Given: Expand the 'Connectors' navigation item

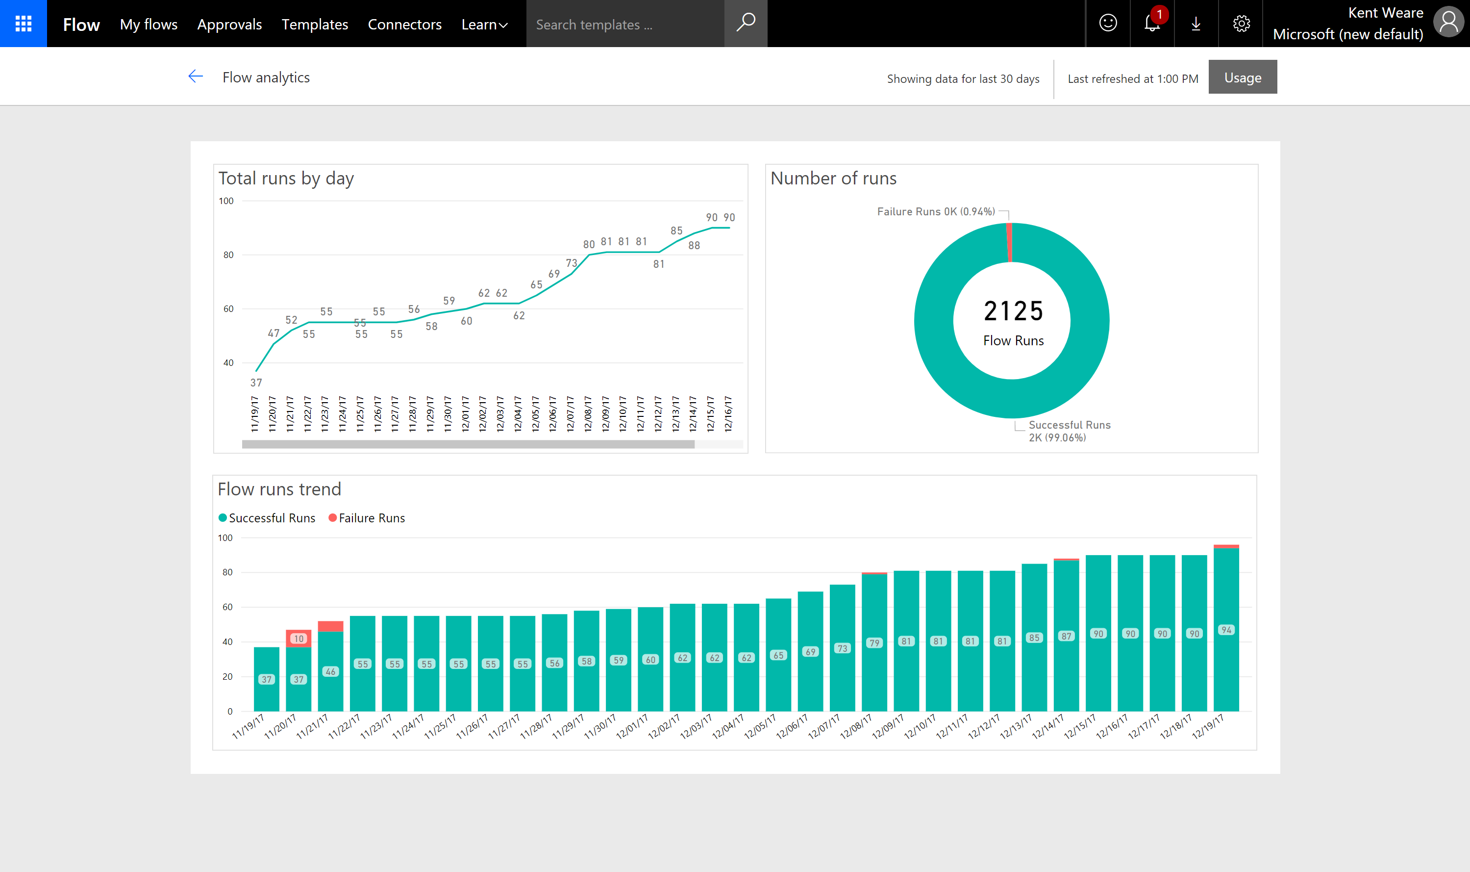Looking at the screenshot, I should [x=404, y=23].
